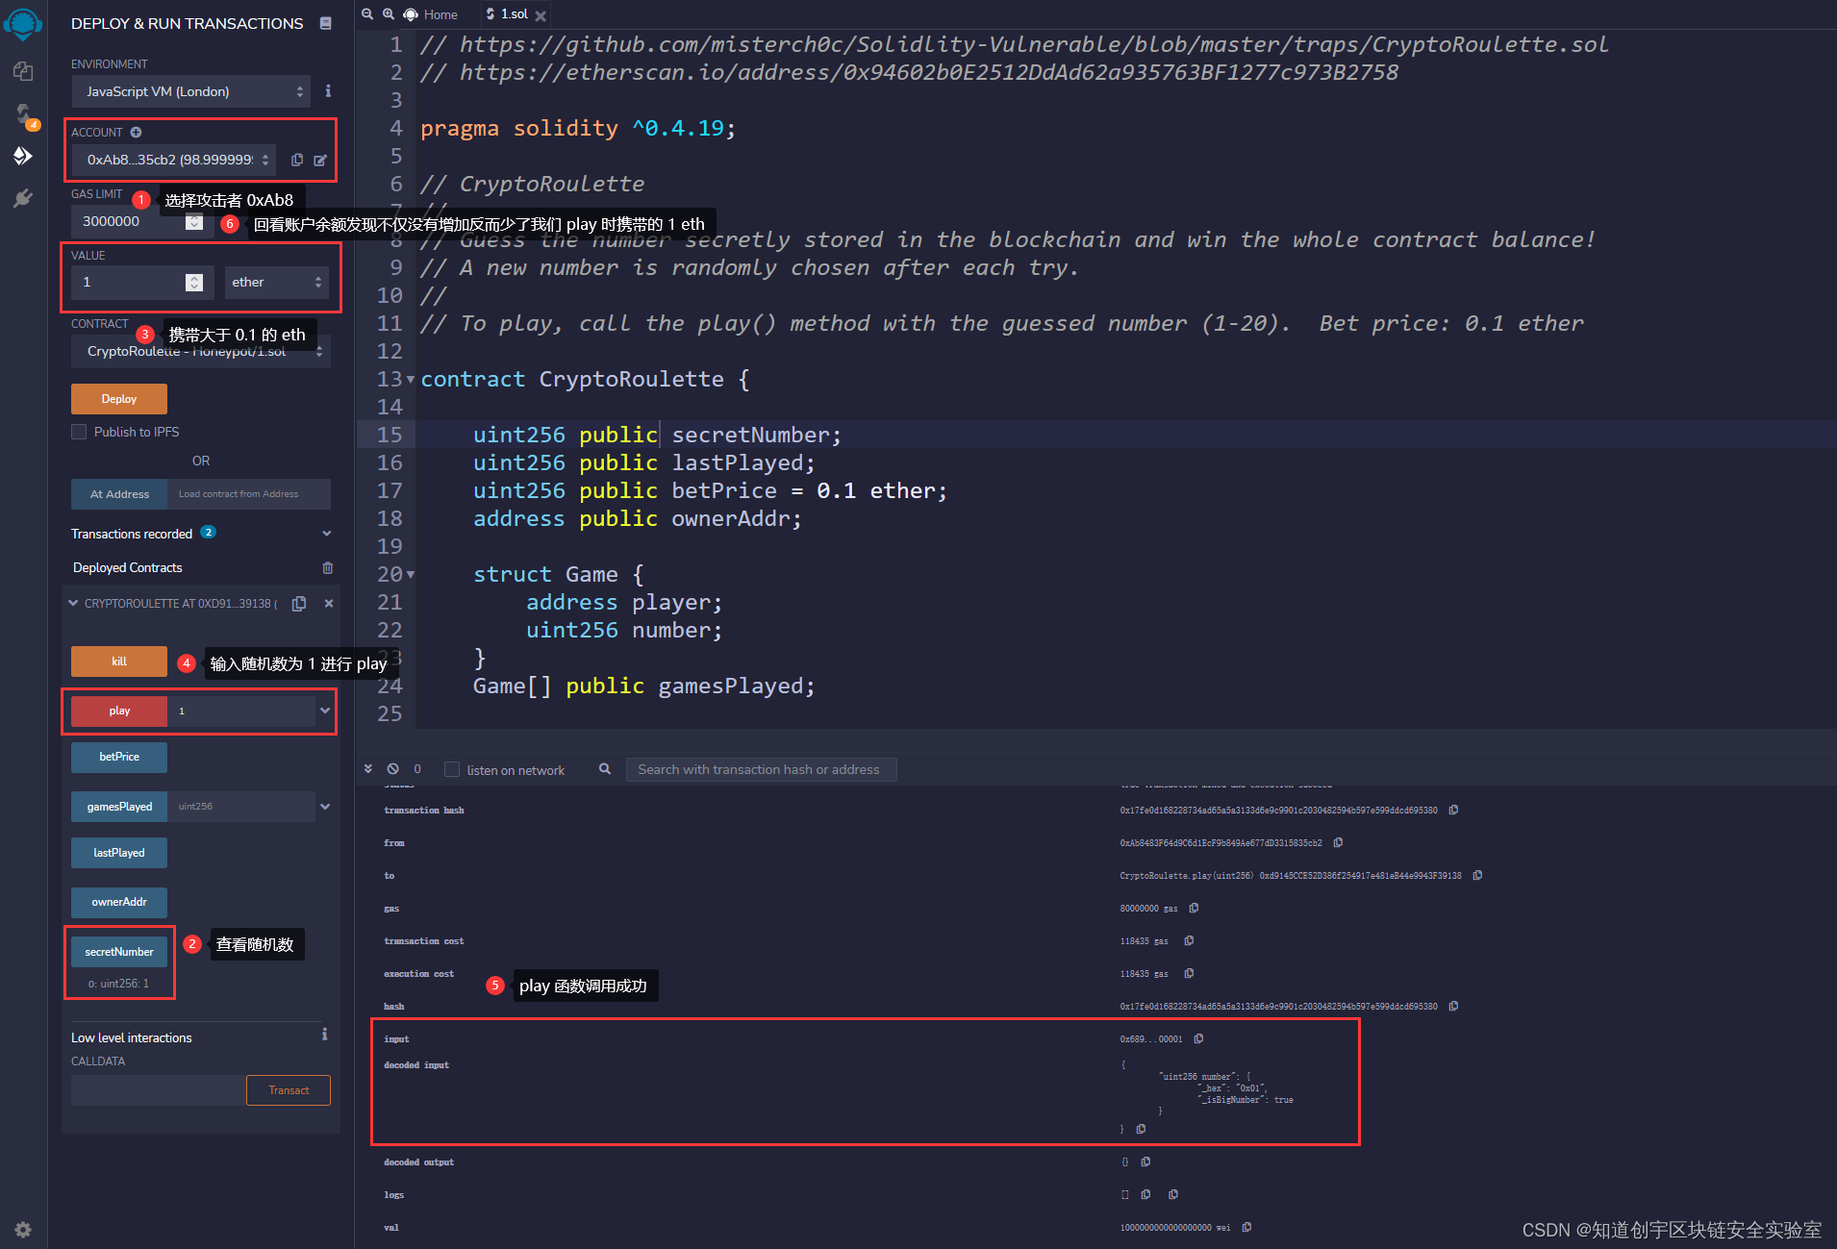Screen dimensions: 1837x1249
Task: Click the terminal search magnifier icon
Action: pyautogui.click(x=605, y=769)
